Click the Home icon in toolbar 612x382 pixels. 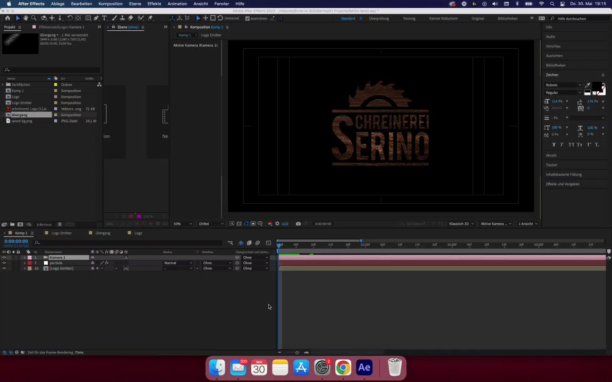(7, 18)
